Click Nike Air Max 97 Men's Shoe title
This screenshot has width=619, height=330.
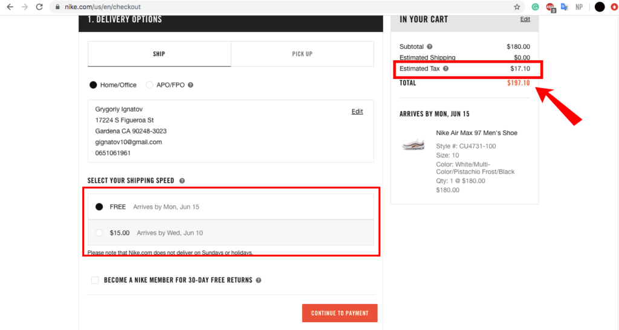[476, 133]
